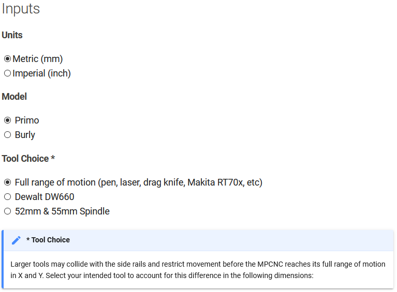Pick the 52mm & 55mm Spindle radio circle
Image resolution: width=397 pixels, height=292 pixels.
pyautogui.click(x=8, y=211)
